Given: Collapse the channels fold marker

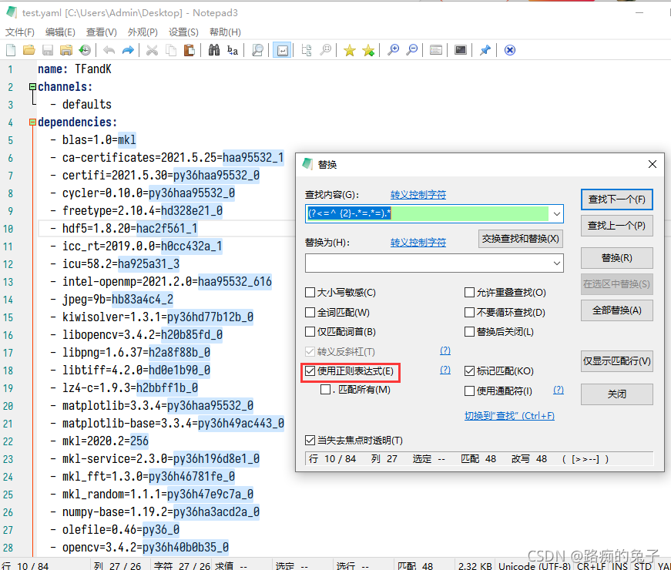Looking at the screenshot, I should click(x=32, y=87).
